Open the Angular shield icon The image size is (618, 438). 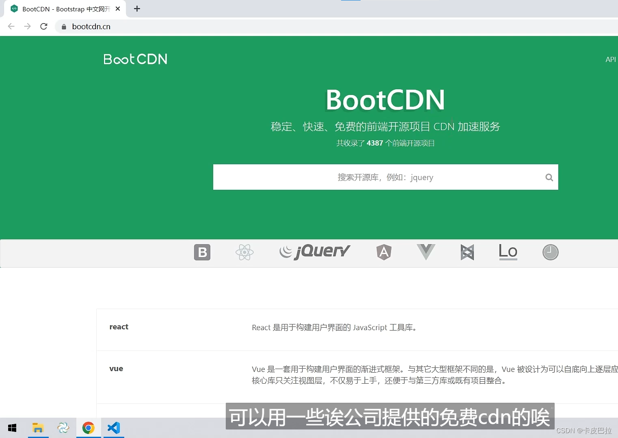click(x=384, y=252)
